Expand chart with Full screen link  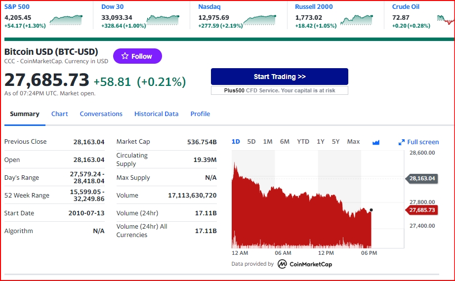pos(418,142)
